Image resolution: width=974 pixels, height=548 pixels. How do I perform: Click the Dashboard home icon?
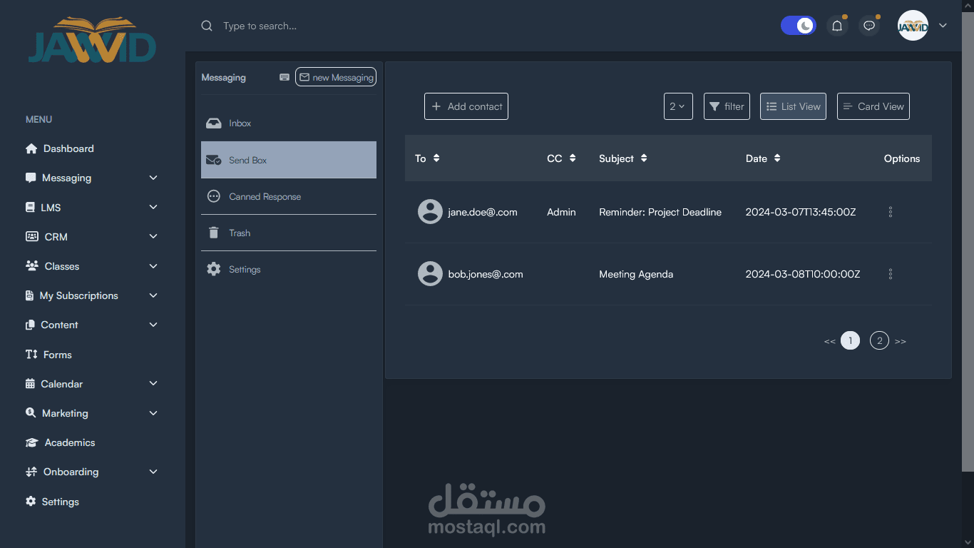31,148
